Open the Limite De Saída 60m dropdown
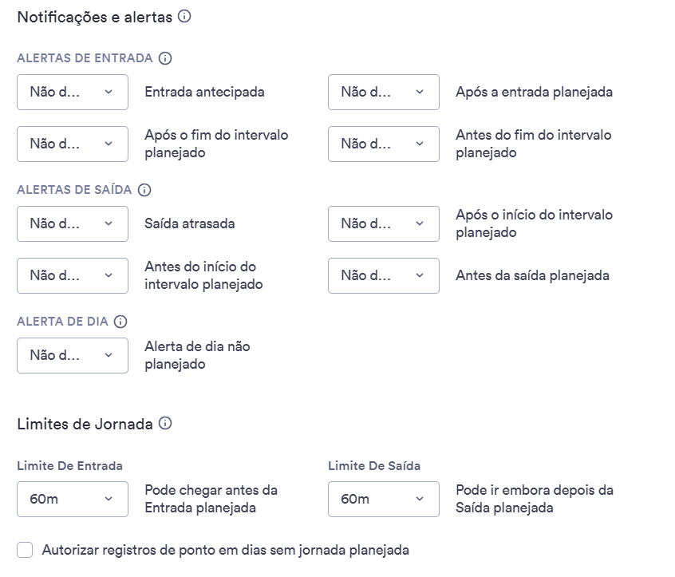Screen dimensions: 675x577 384,499
